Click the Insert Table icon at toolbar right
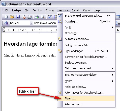Screen dimensions: 120x111 118,17
